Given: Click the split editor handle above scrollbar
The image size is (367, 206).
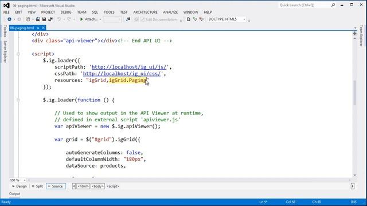Looking at the screenshot, I should click(x=355, y=34).
